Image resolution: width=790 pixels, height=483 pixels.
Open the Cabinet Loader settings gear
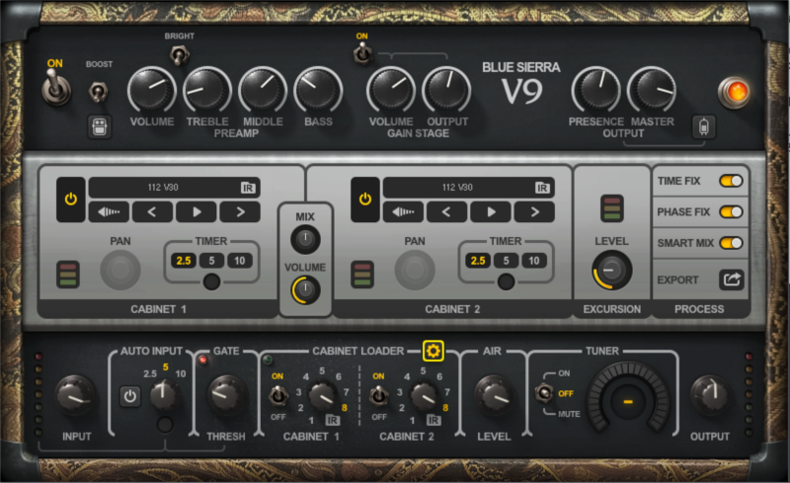coord(433,351)
